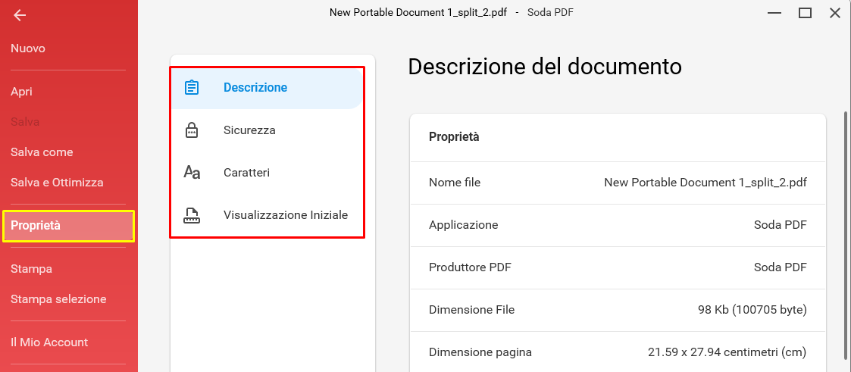Click the Produttore PDF row label

pos(470,267)
